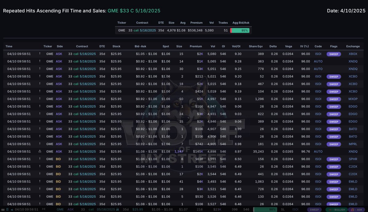Select the 4,978 size in summary row

pos(171,30)
